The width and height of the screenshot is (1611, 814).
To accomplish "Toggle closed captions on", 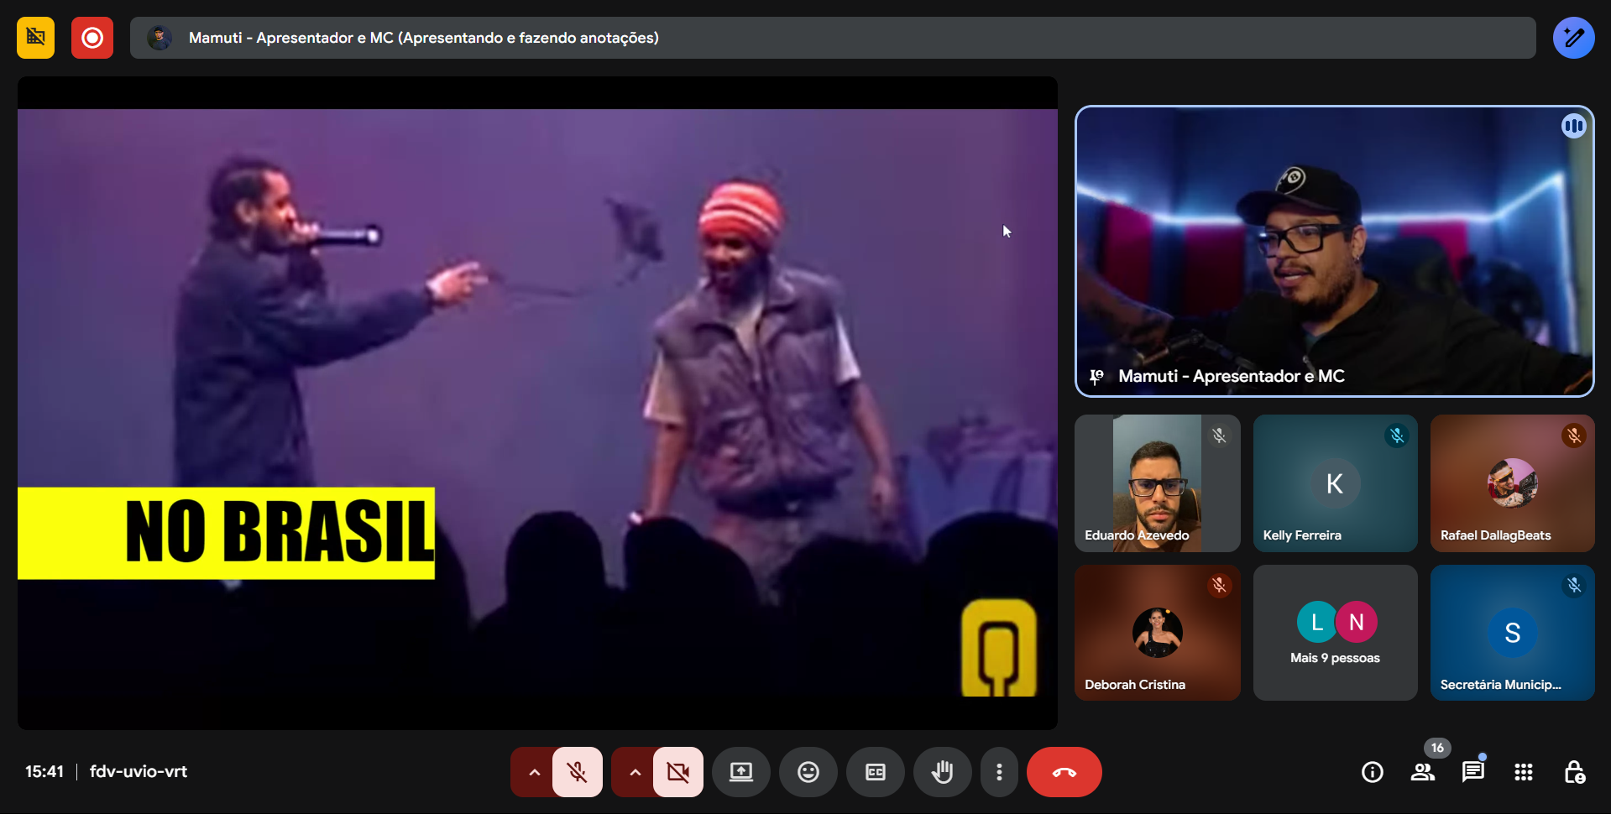I will (875, 772).
